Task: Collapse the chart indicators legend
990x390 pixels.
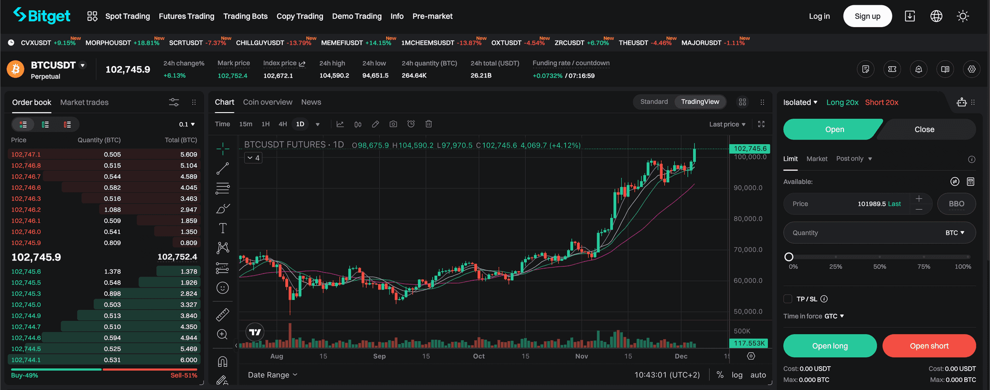Action: tap(253, 158)
